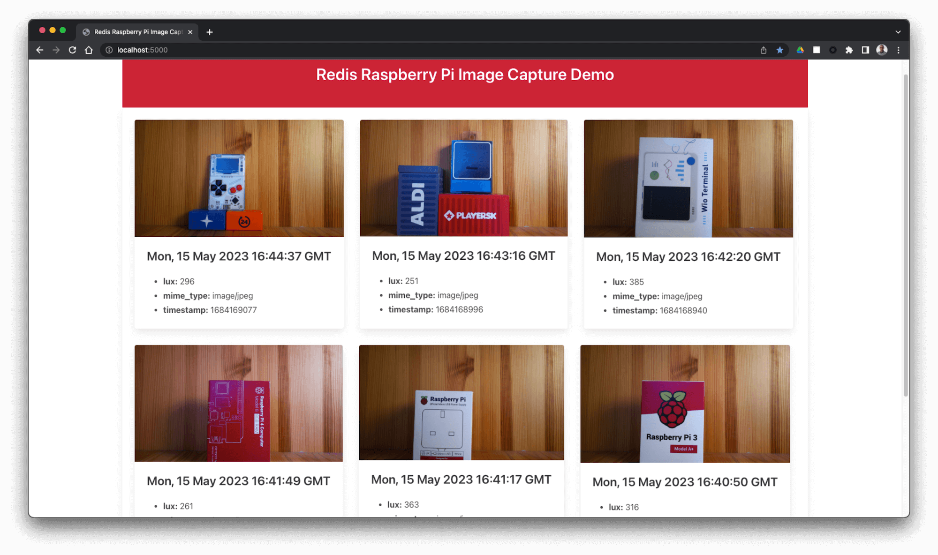View site information for localhost
The width and height of the screenshot is (938, 555).
point(109,50)
